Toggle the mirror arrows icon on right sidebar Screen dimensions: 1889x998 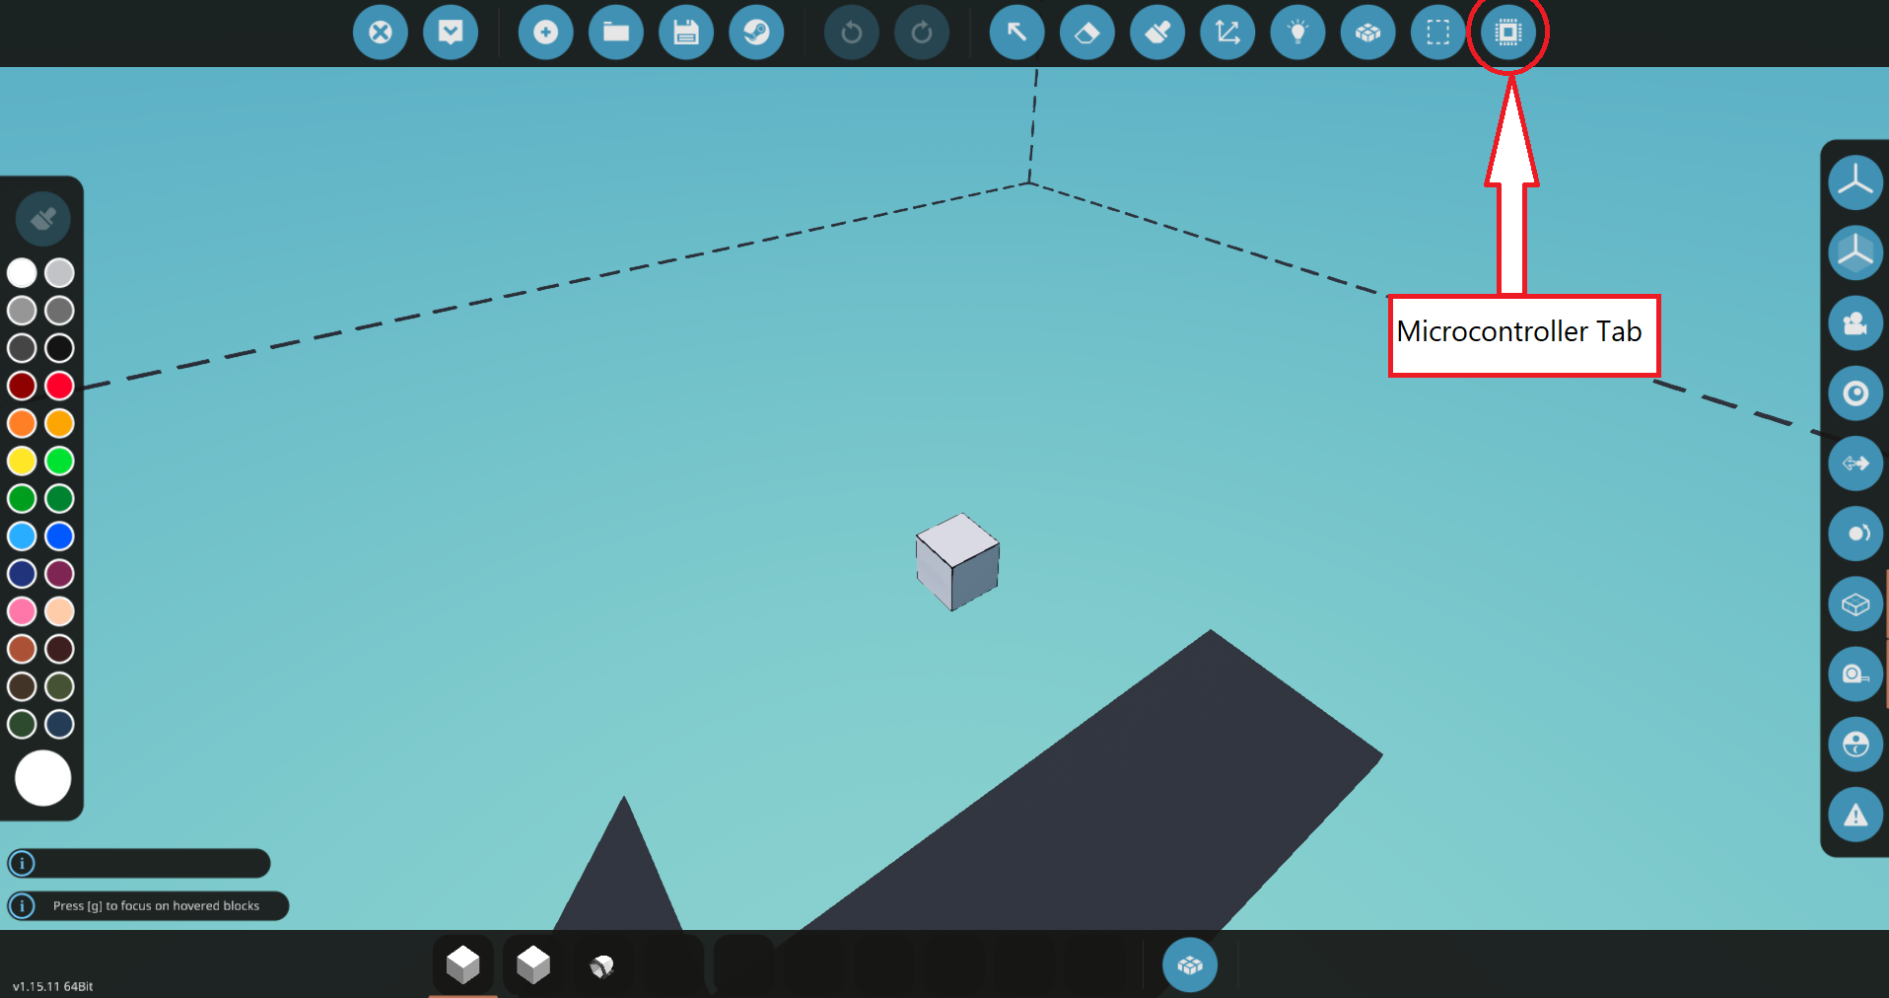1855,463
